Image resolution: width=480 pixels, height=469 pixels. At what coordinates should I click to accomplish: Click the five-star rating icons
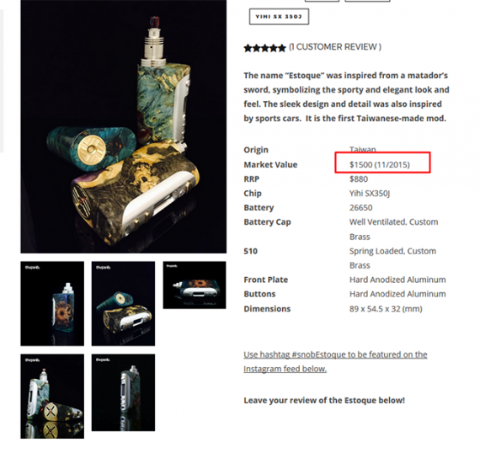pyautogui.click(x=264, y=48)
